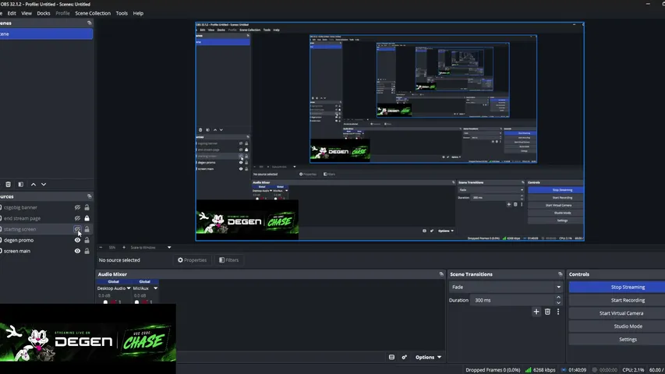Toggle lock on csgobig banner source
The height and width of the screenshot is (374, 665).
coord(87,207)
